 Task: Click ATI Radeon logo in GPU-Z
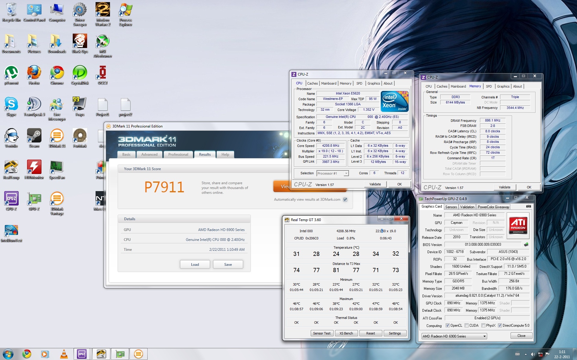point(518,226)
